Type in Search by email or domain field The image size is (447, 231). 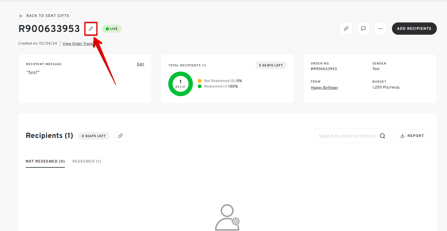347,136
